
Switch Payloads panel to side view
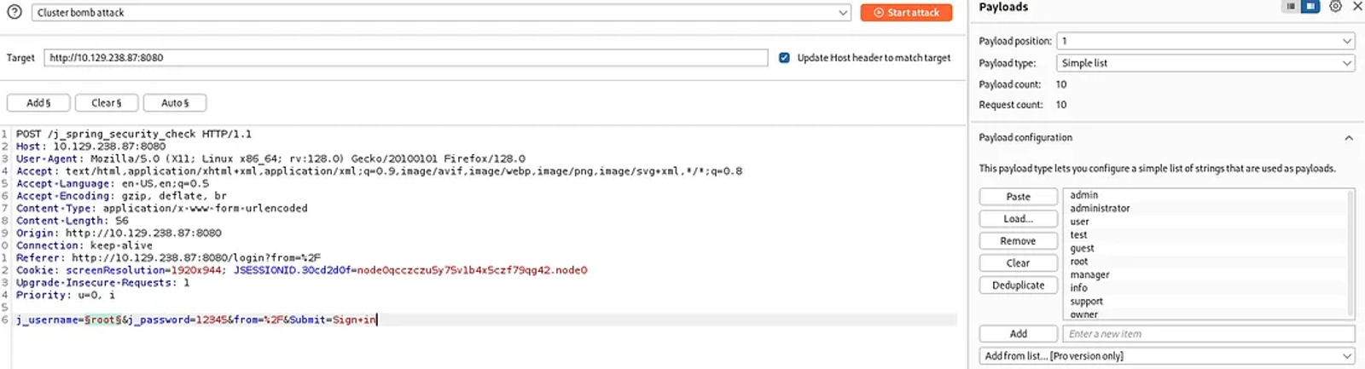[1310, 7]
